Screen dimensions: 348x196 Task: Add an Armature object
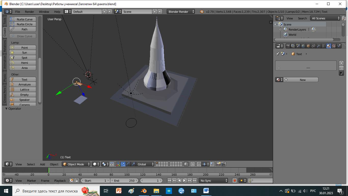[23, 84]
